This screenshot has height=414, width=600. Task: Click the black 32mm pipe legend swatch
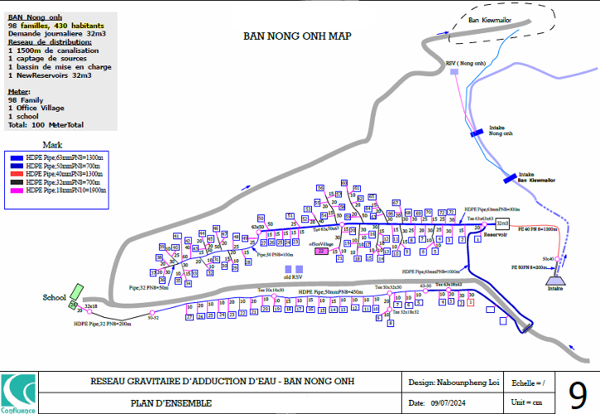[15, 182]
